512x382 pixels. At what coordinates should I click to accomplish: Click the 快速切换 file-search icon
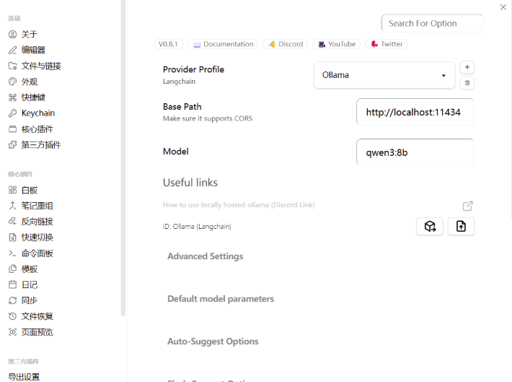tap(12, 238)
